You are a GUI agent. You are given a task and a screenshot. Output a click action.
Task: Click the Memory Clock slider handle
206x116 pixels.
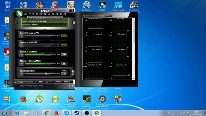click(44, 64)
